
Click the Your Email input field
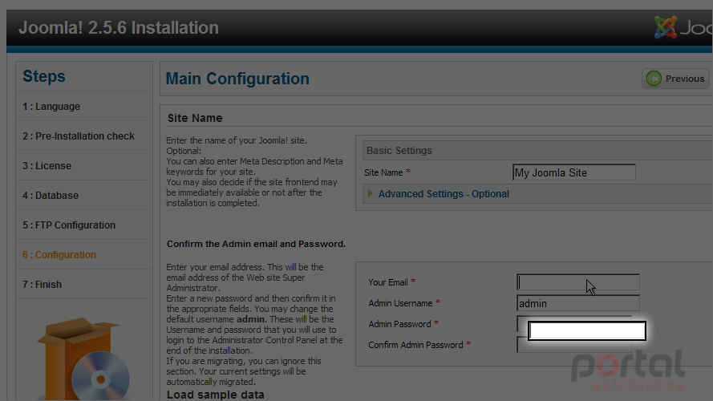point(578,282)
